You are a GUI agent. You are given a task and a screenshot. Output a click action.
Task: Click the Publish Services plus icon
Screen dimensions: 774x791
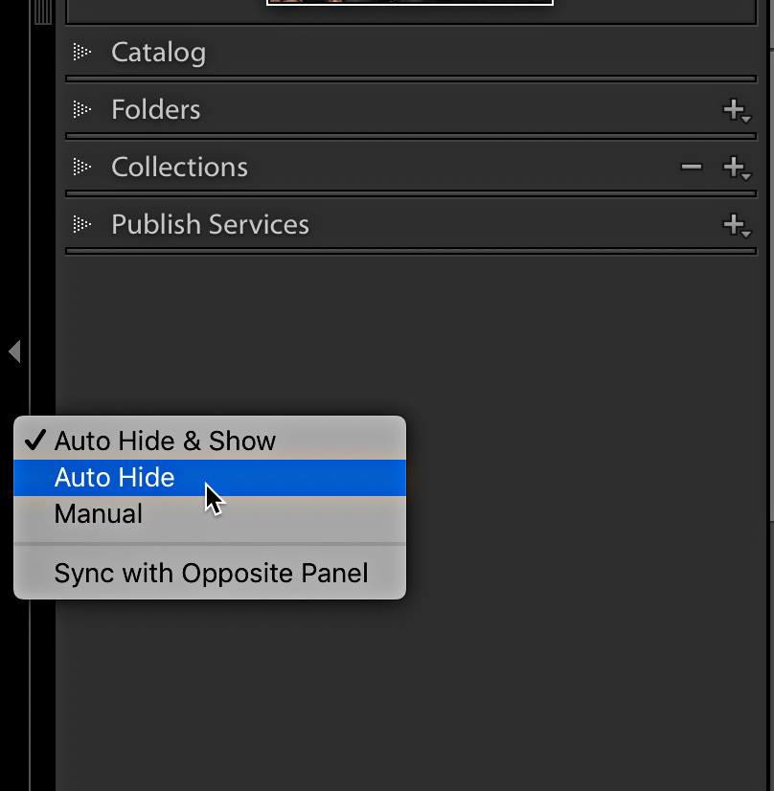737,225
